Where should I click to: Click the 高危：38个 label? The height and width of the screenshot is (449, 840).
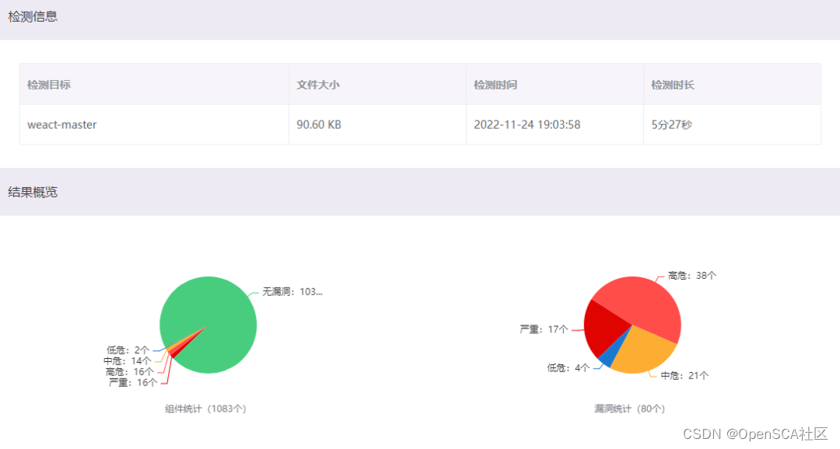[692, 276]
